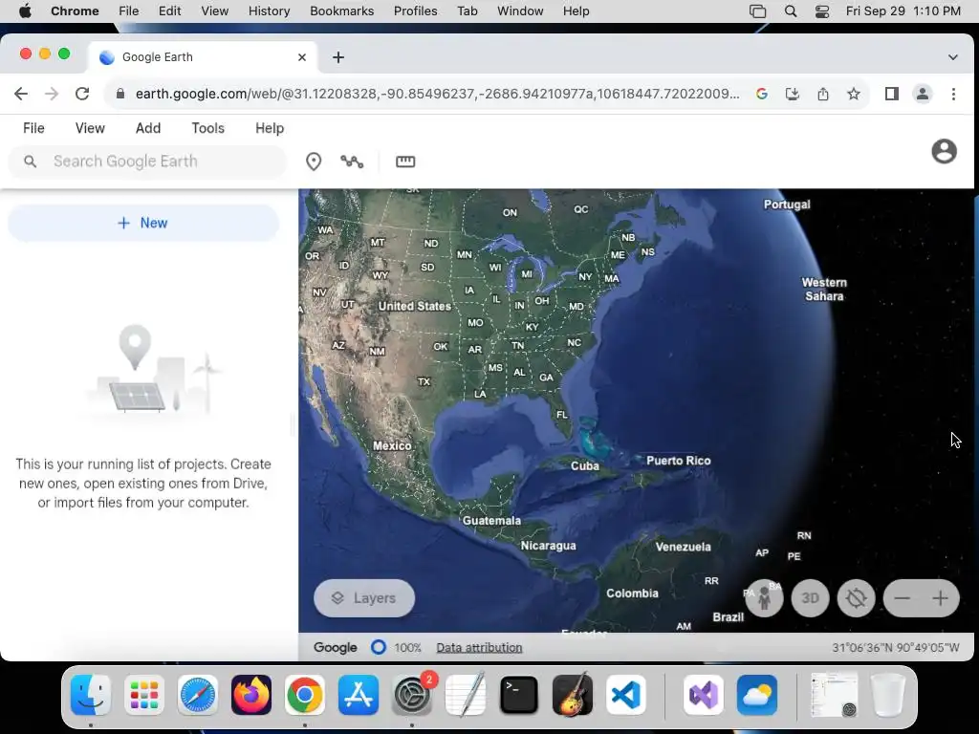Select the Google Earth tab

coord(203,57)
